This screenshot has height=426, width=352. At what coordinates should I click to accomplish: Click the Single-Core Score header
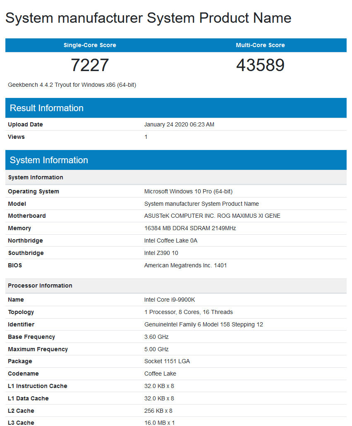pyautogui.click(x=90, y=45)
